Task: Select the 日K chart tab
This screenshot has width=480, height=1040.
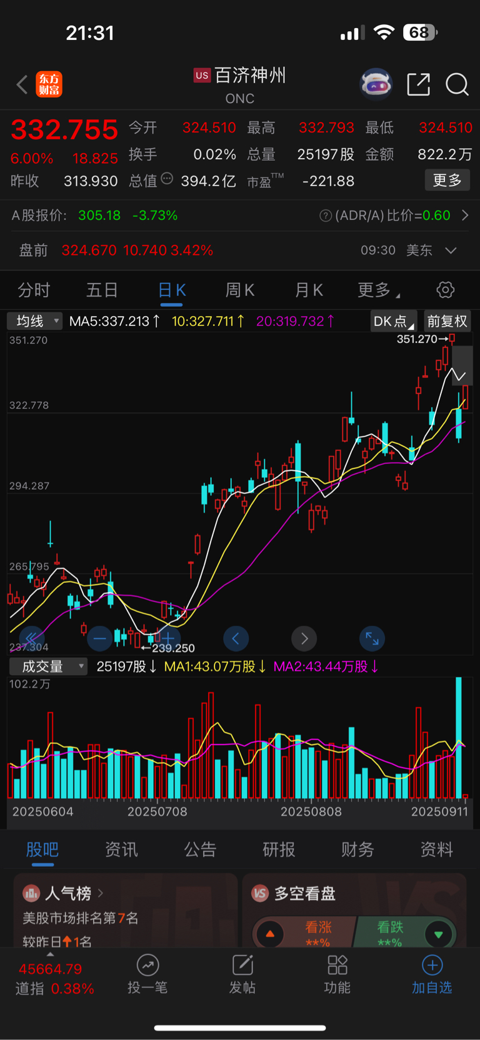Action: tap(172, 290)
